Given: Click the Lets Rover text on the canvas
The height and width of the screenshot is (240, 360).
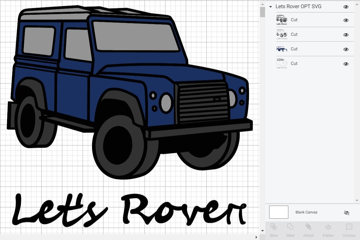Looking at the screenshot, I should (x=128, y=208).
